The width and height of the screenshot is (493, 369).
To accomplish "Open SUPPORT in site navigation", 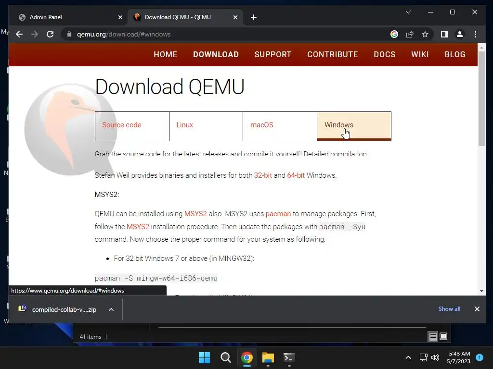I will pyautogui.click(x=273, y=54).
